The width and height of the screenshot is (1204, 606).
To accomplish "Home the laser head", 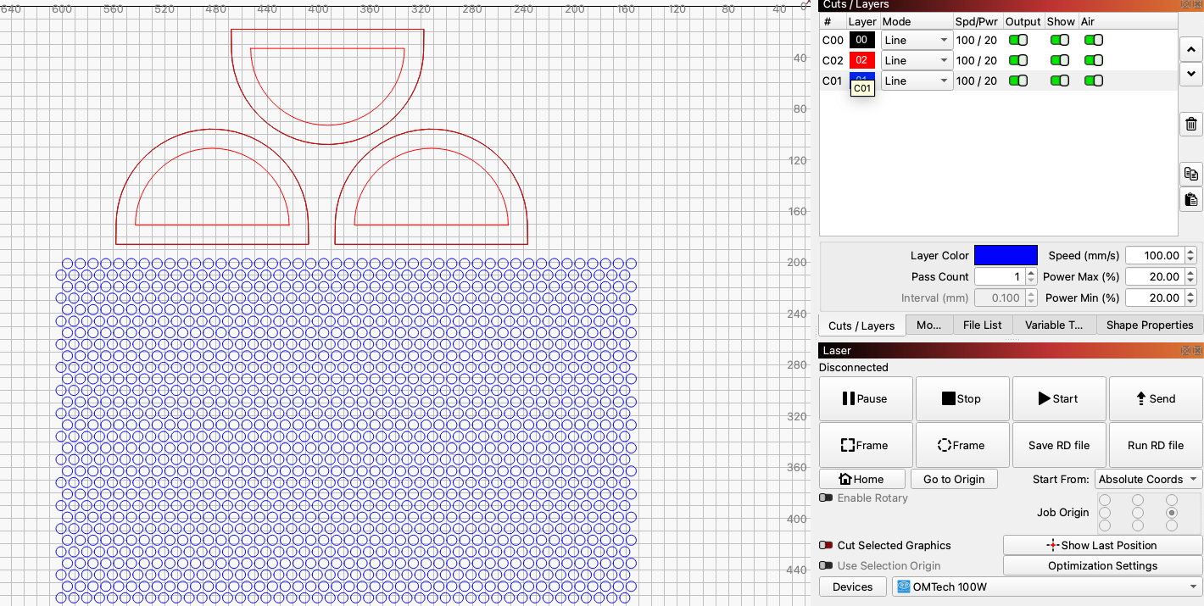I will (861, 479).
